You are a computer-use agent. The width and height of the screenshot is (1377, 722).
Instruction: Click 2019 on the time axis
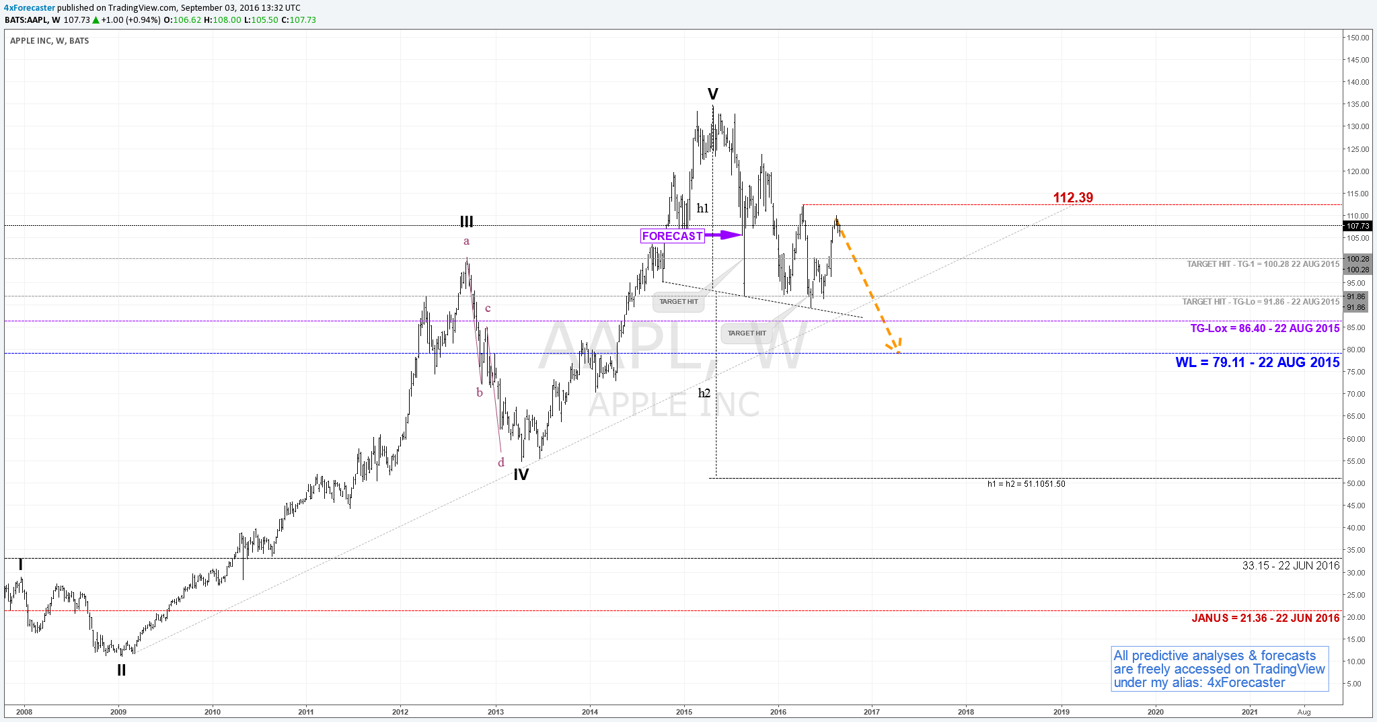(x=1062, y=712)
